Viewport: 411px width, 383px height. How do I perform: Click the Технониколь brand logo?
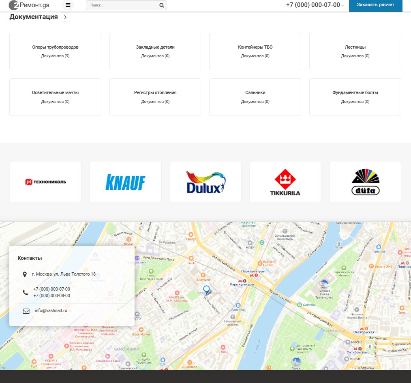click(x=45, y=182)
